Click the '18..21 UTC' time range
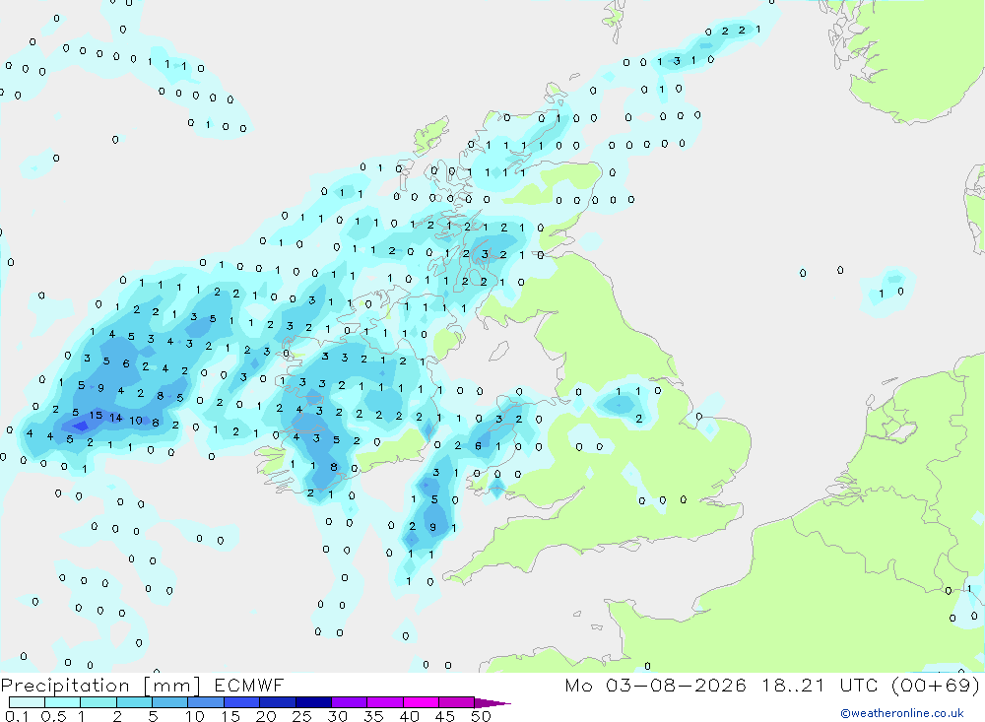The width and height of the screenshot is (985, 722). click(820, 685)
